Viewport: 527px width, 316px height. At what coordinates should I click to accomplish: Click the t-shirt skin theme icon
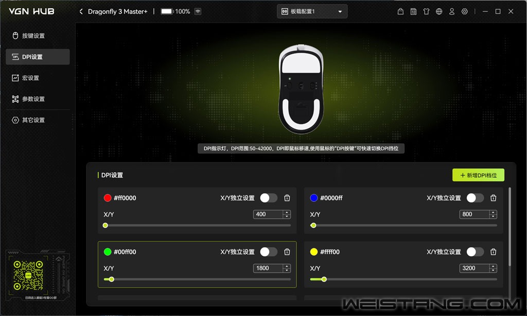pos(426,11)
